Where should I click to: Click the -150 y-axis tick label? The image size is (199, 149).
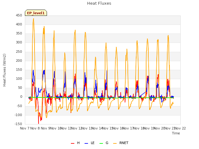[18, 124]
